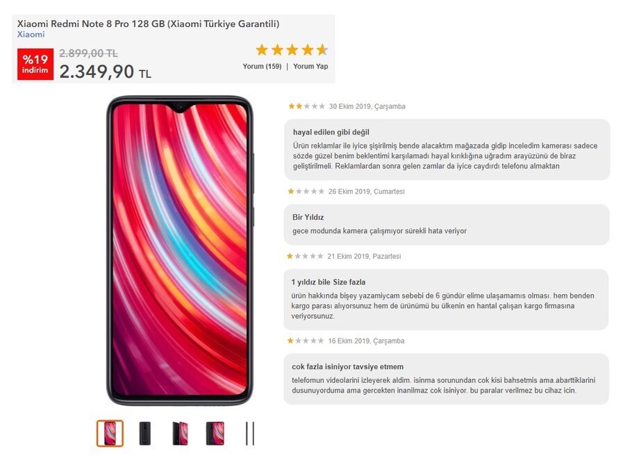625x460 pixels.
Task: Open the Yorum (159) reviews link
Action: click(262, 66)
